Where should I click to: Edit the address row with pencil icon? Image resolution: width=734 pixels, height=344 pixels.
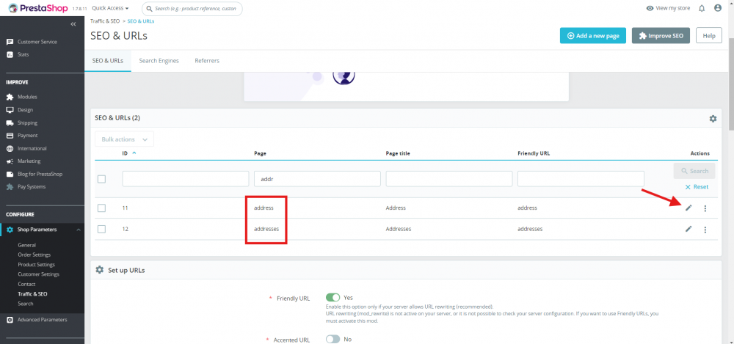pyautogui.click(x=688, y=208)
